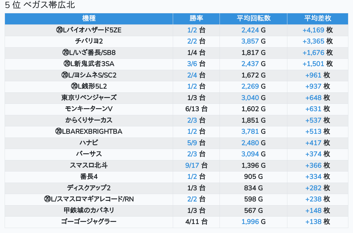Screen dimensions: 353x233
Task: Select the ディスクアップ2 machine name cell
Action: click(89, 188)
